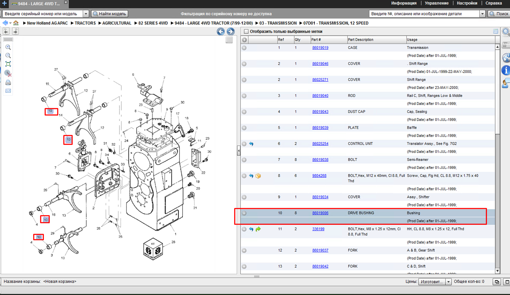510x295 pixels.
Task: Click the blue arrow icon on part 9804268 row
Action: (x=251, y=176)
